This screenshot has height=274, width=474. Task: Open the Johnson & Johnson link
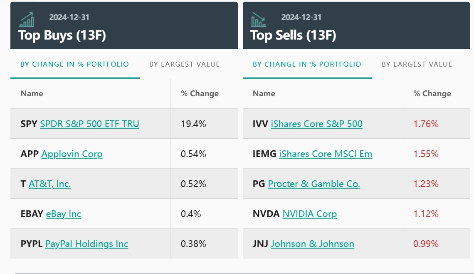pyautogui.click(x=312, y=244)
